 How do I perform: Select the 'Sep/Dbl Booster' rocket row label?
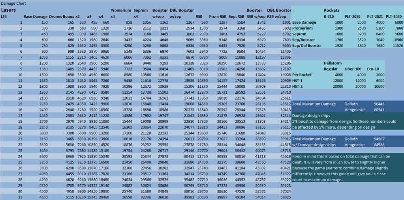click(x=307, y=45)
